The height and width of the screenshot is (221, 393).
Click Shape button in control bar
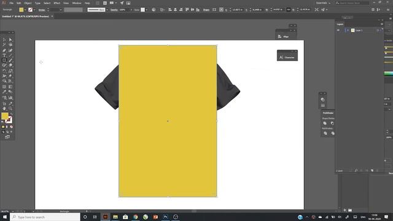(206, 10)
